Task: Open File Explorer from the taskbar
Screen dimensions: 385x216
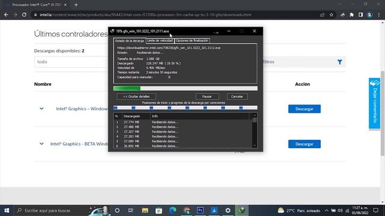Action: point(145,211)
